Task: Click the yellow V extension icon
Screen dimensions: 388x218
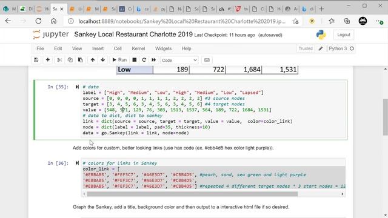Action: point(312,22)
